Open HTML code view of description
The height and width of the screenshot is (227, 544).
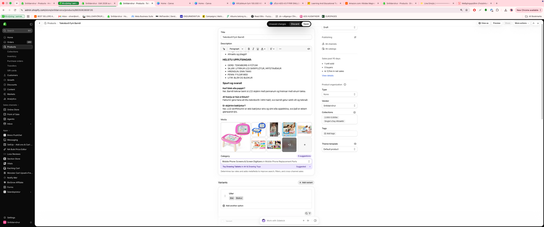pyautogui.click(x=309, y=49)
